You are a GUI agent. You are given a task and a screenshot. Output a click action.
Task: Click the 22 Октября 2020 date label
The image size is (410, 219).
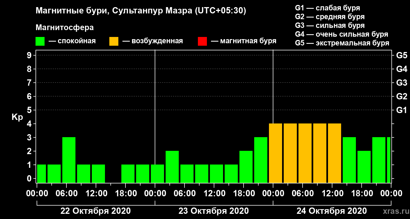[95, 211]
